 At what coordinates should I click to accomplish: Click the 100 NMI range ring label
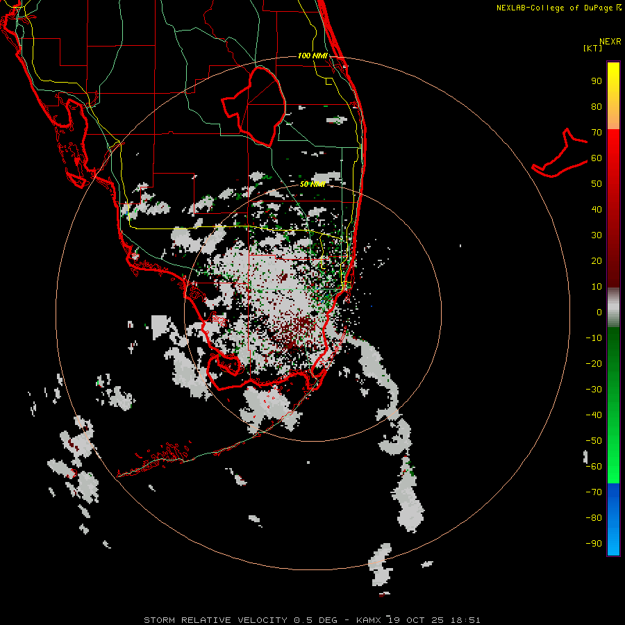tap(312, 56)
